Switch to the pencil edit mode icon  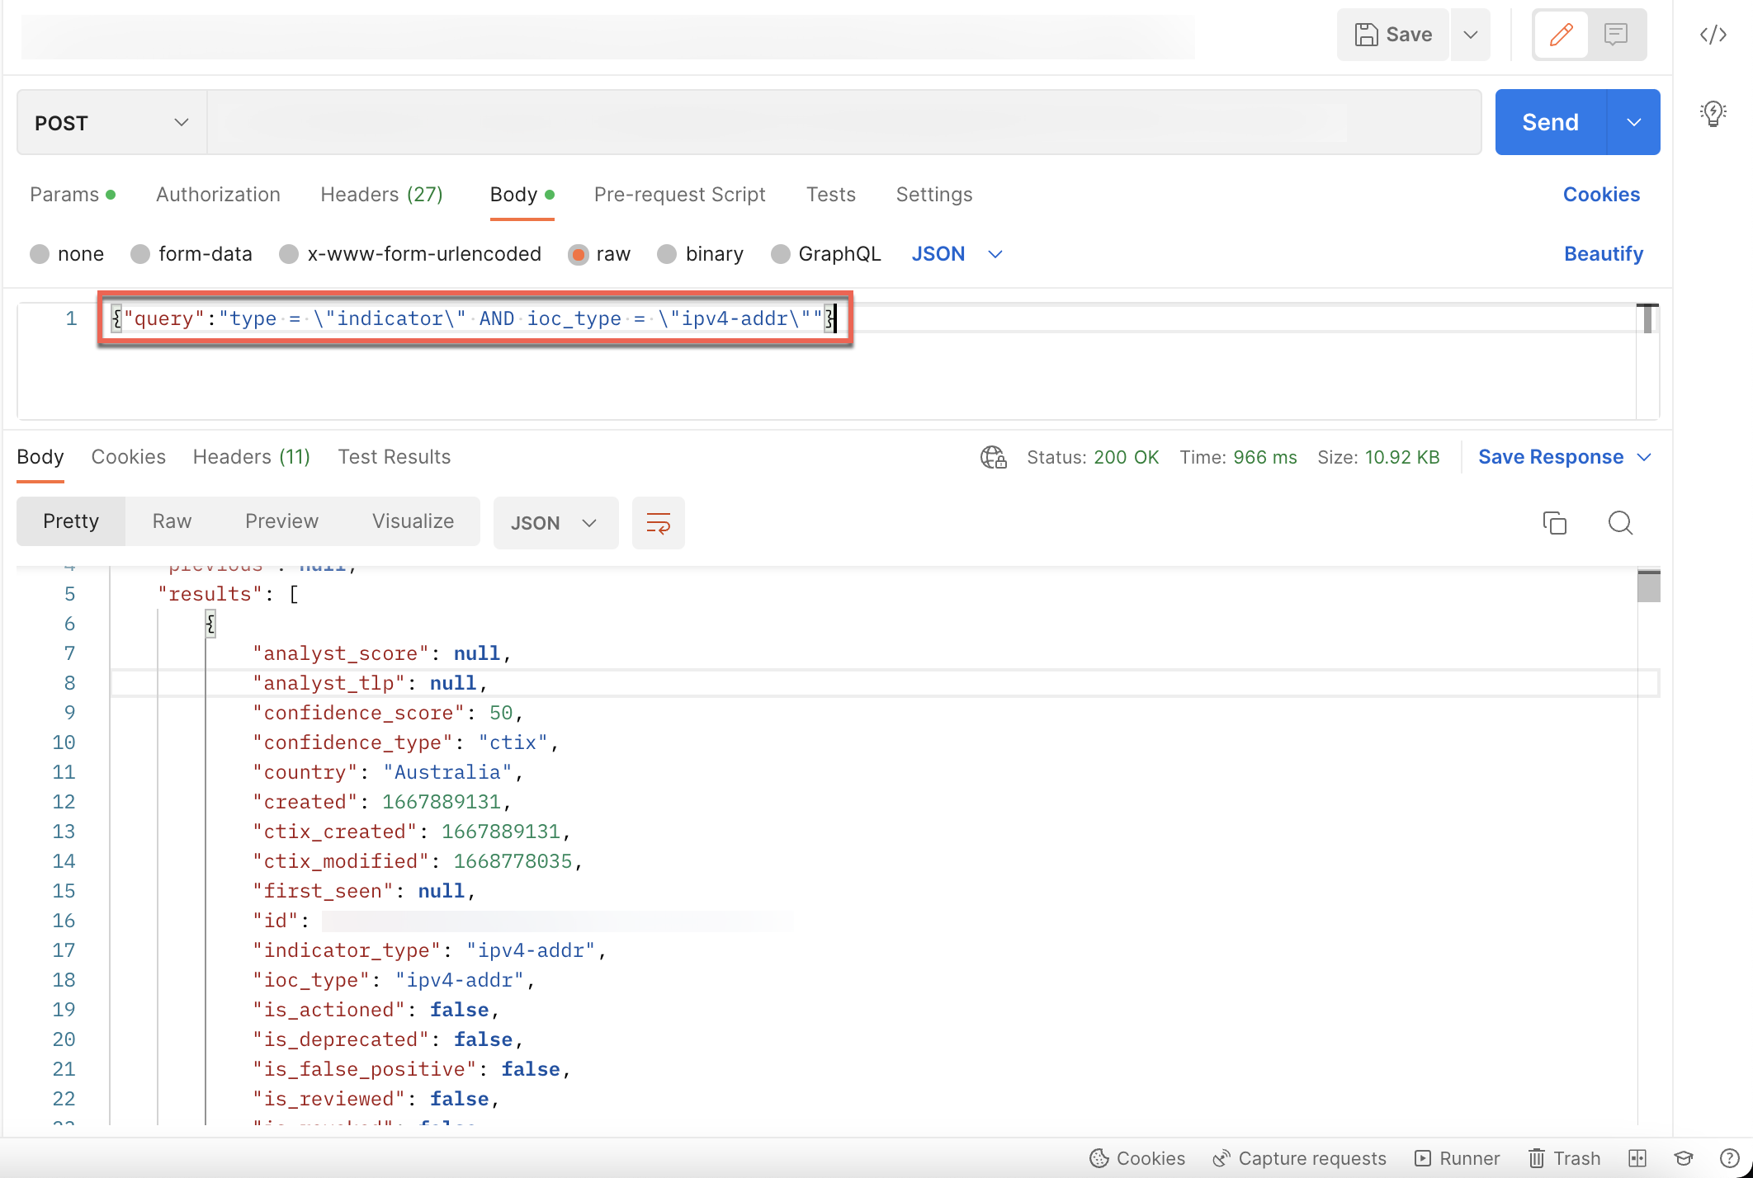1561,35
